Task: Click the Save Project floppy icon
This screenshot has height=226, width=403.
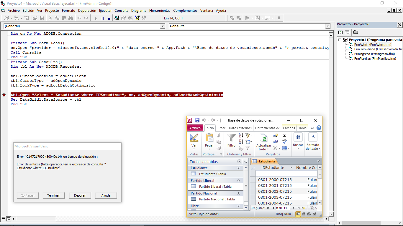Action: [x=42, y=18]
